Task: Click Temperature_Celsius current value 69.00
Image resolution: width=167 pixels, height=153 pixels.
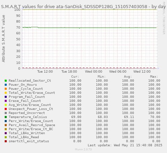Action: [76, 117]
